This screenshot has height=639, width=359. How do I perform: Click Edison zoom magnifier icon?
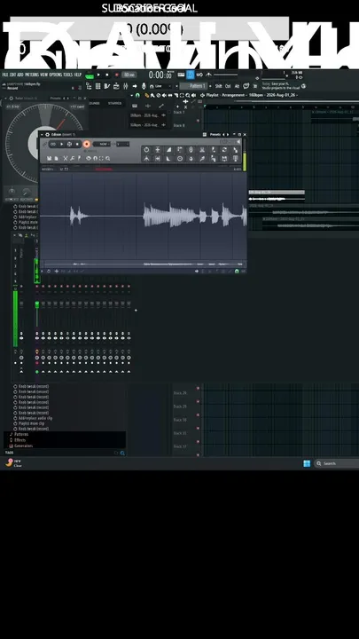pyautogui.click(x=108, y=159)
